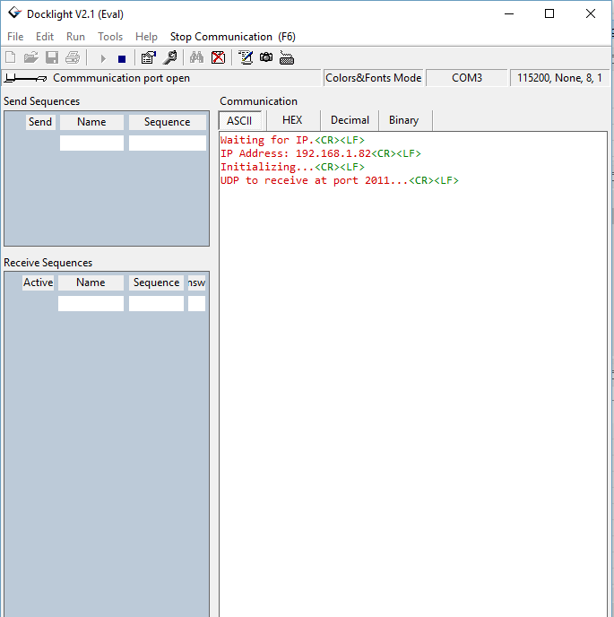This screenshot has width=614, height=617.
Task: Click the serial connector status icon
Action: pyautogui.click(x=26, y=78)
